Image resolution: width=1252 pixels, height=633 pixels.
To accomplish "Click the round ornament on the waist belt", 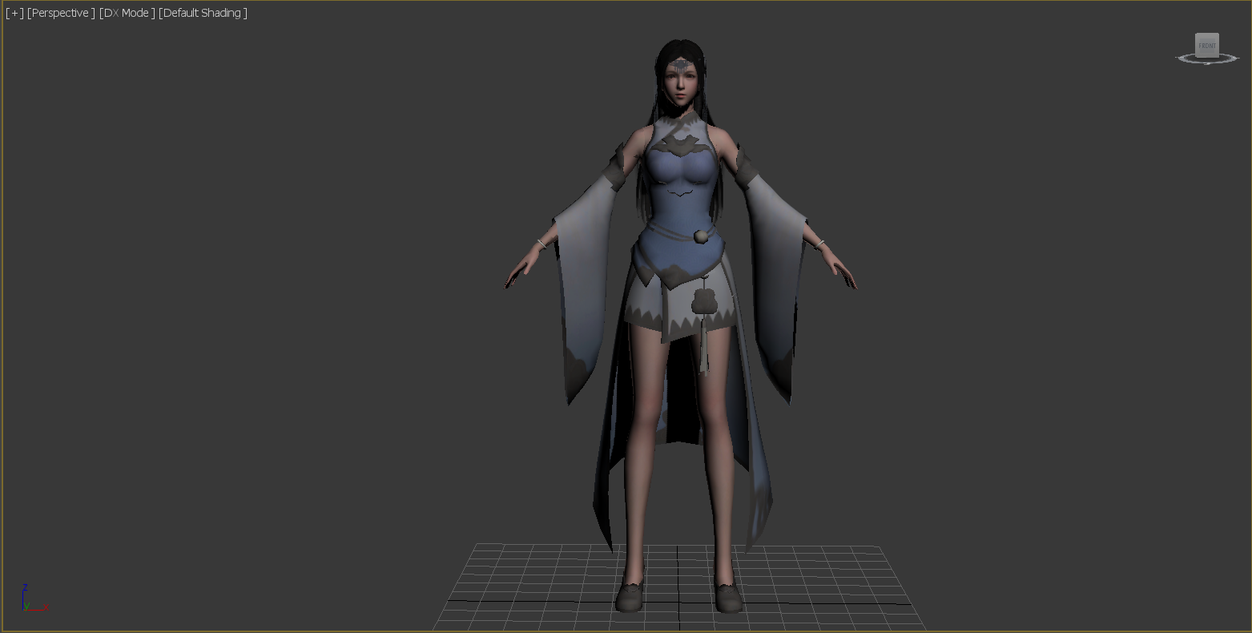I will [x=701, y=236].
